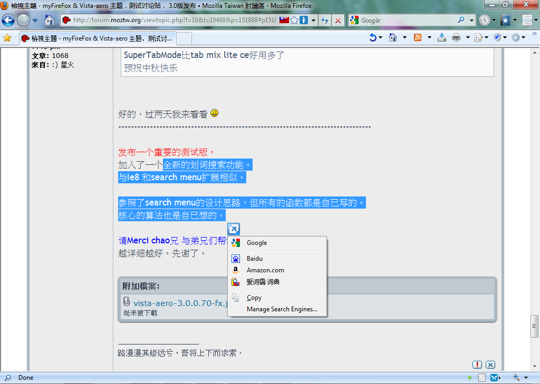Expand the History clock dropdown arrow
Image resolution: width=540 pixels, height=384 pixels.
(x=494, y=21)
